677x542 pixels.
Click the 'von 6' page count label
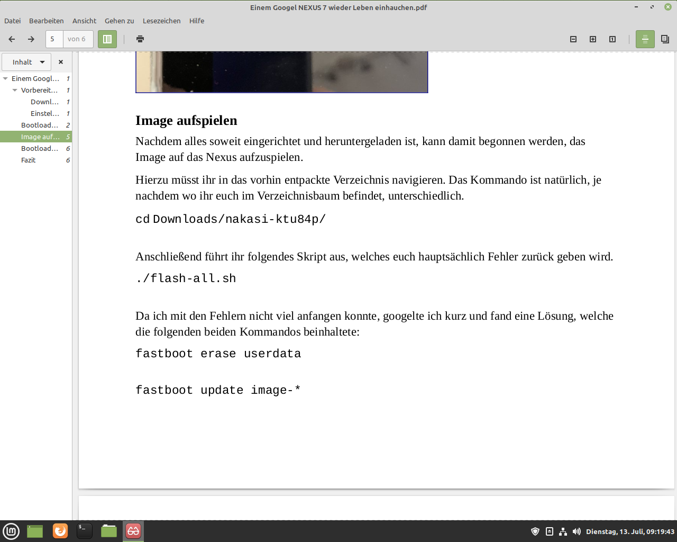coord(77,39)
